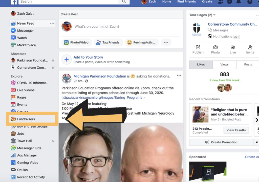Screen dimensions: 259x182
Task: Open the help question mark icon
Action: (250, 2)
